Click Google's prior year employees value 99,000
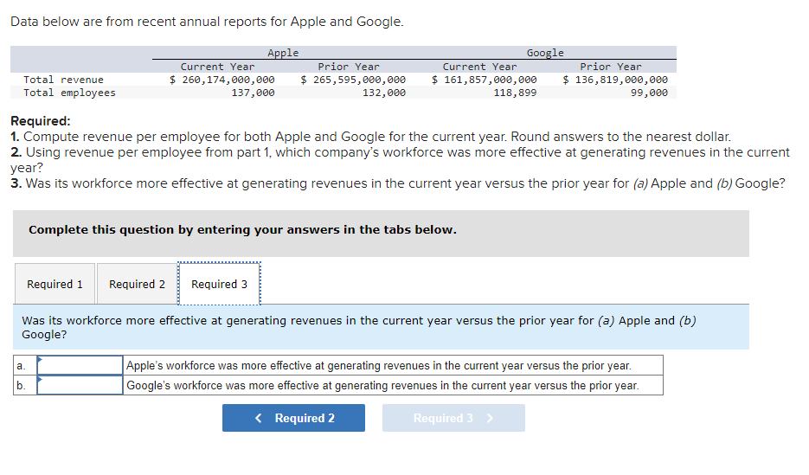The width and height of the screenshot is (809, 475). tap(649, 93)
